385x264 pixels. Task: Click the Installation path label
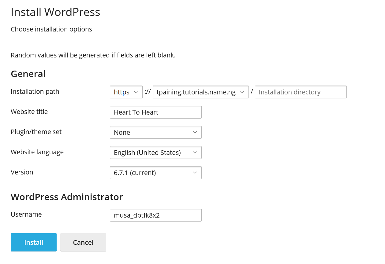[x=35, y=92]
